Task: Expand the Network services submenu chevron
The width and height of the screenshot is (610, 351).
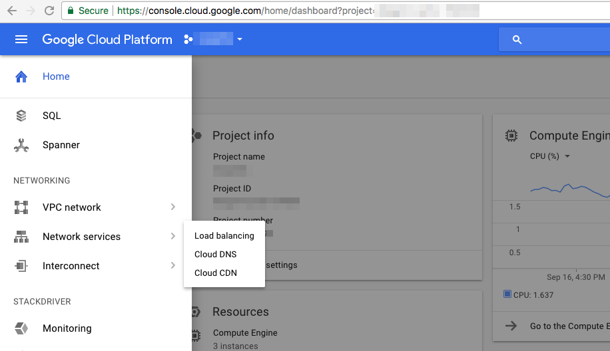Action: click(x=173, y=236)
